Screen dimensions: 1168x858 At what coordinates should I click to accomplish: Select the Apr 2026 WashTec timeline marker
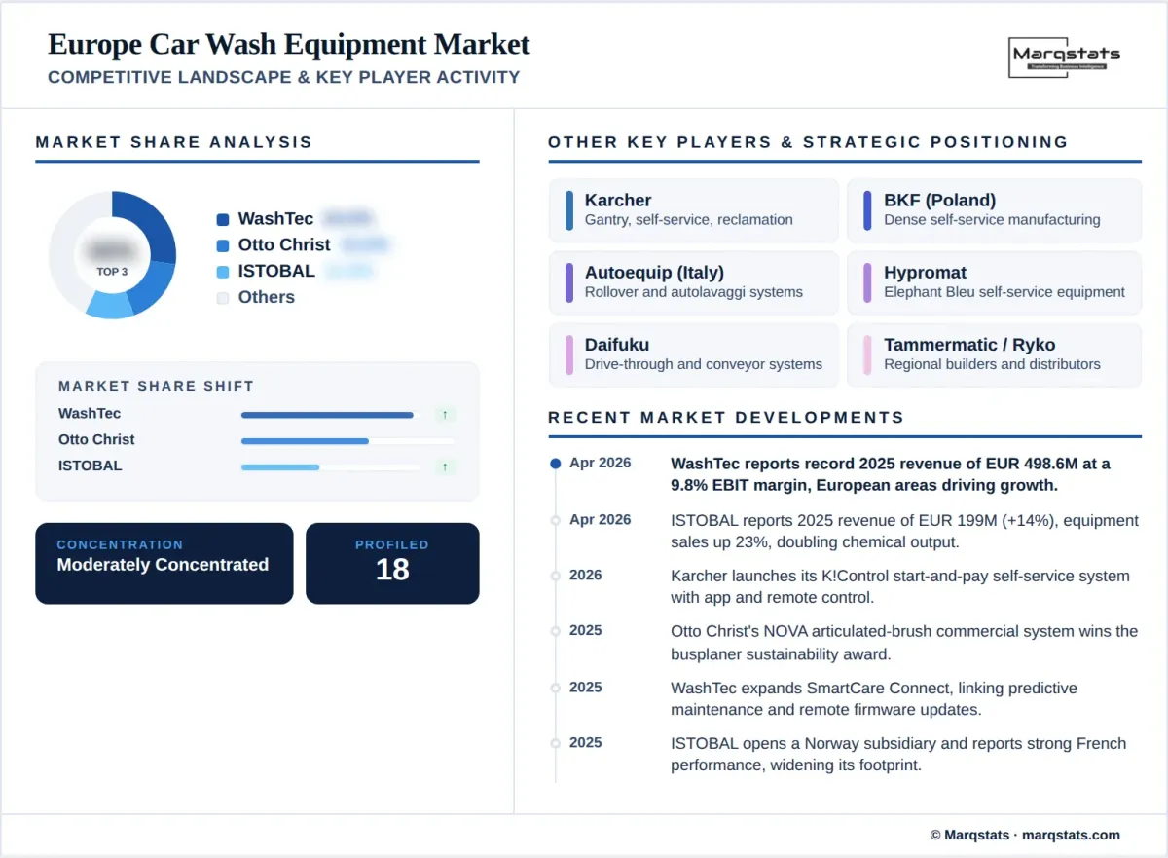click(x=556, y=464)
